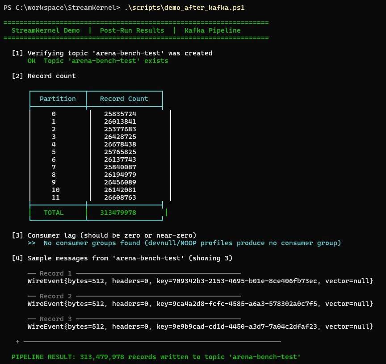Click the 'Partition' column header
Image resolution: width=386 pixels, height=364 pixels.
coord(58,99)
